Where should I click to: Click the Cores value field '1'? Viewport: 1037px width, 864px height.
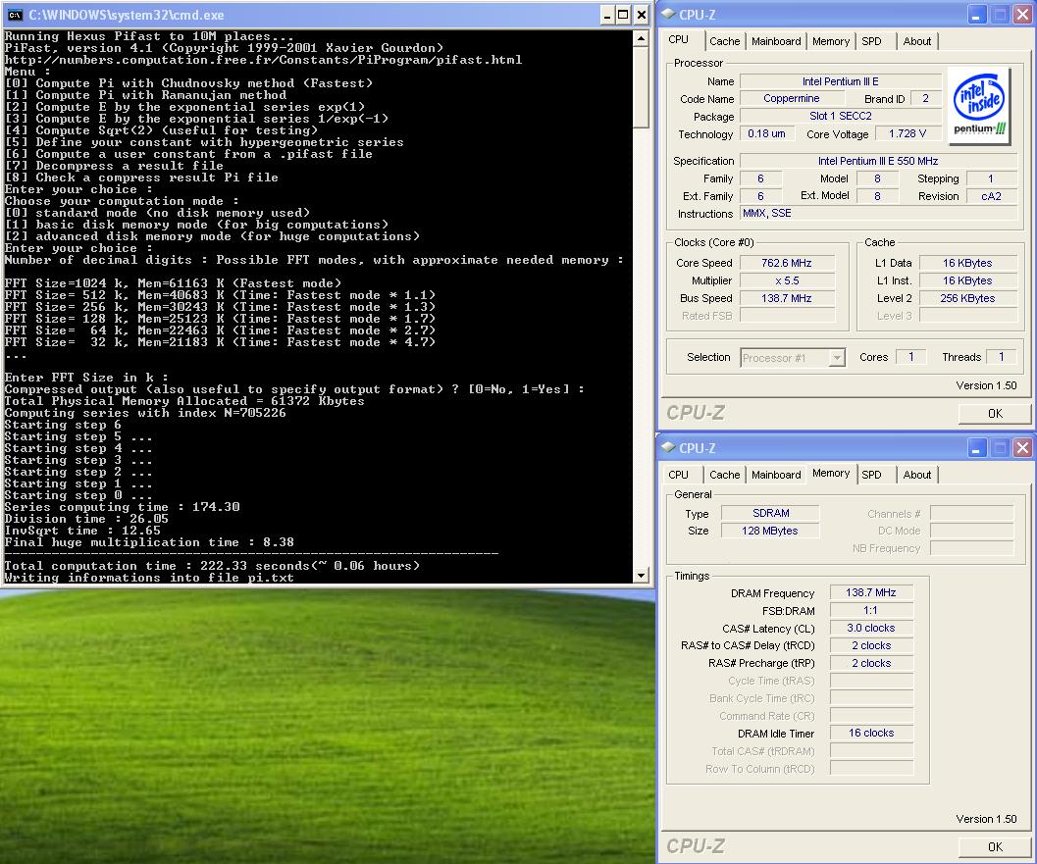[x=910, y=357]
